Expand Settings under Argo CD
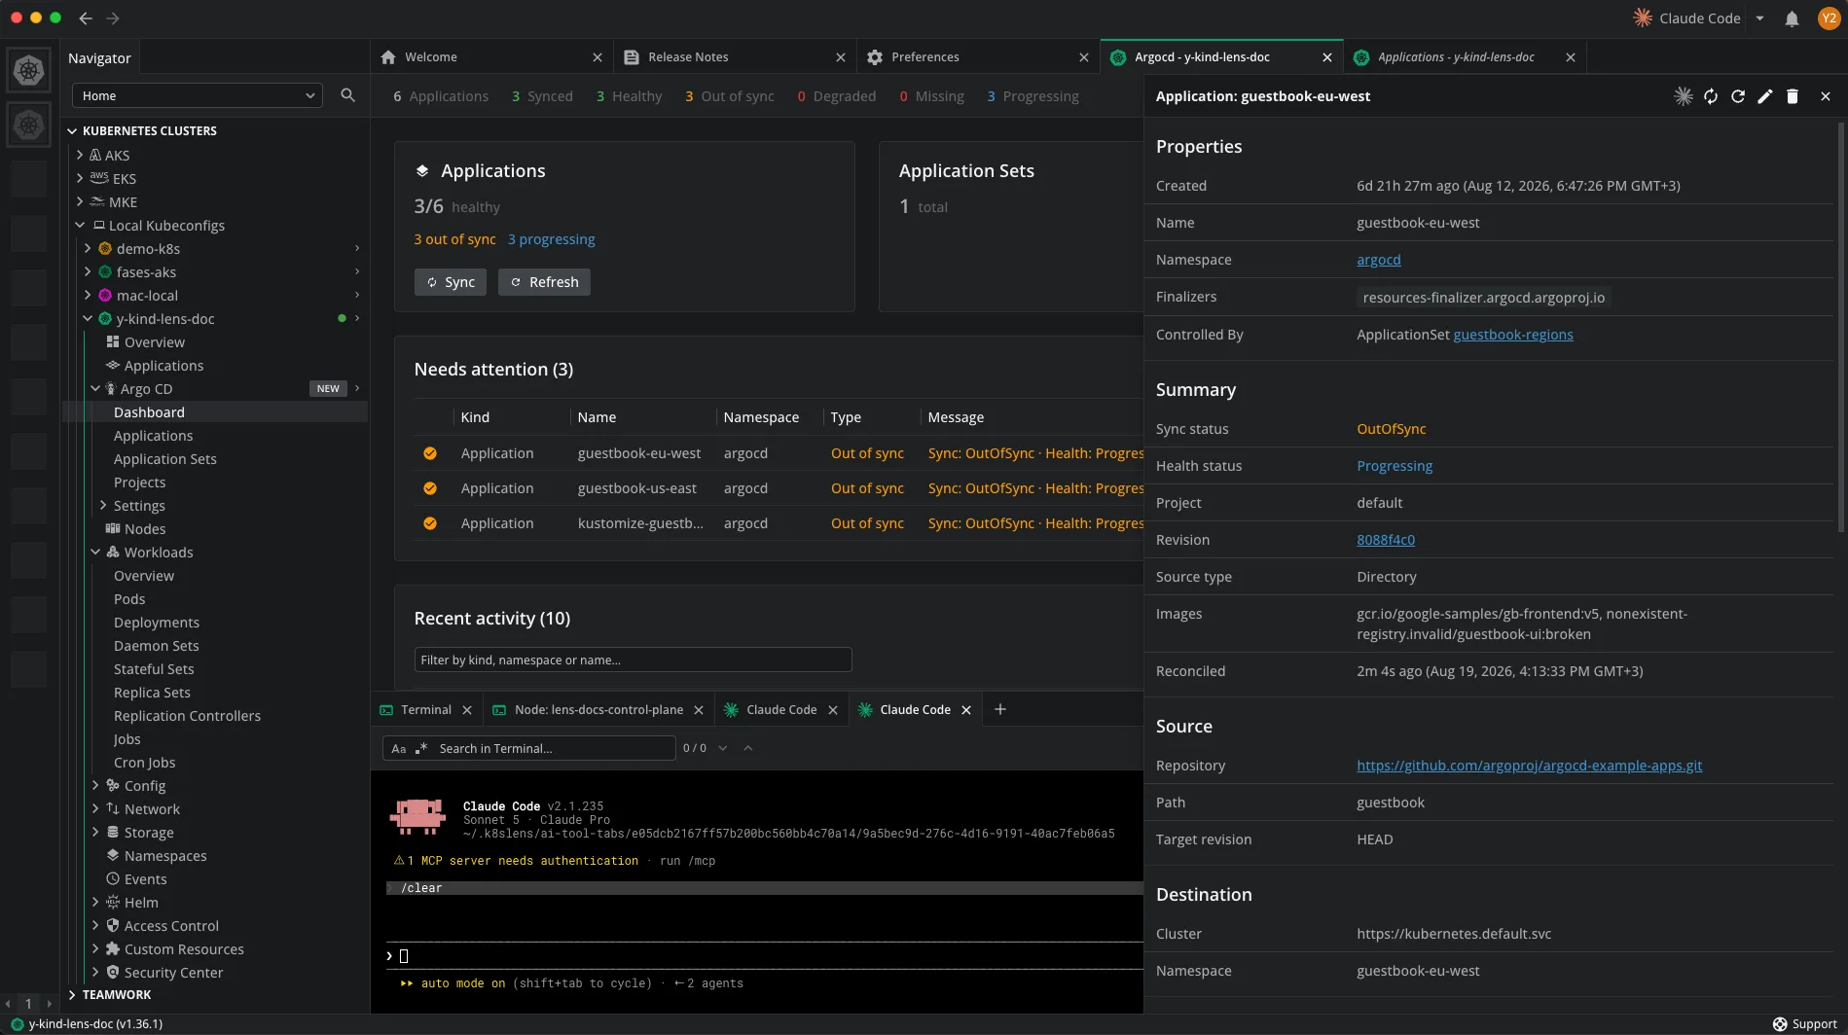Image resolution: width=1848 pixels, height=1035 pixels. tap(103, 505)
